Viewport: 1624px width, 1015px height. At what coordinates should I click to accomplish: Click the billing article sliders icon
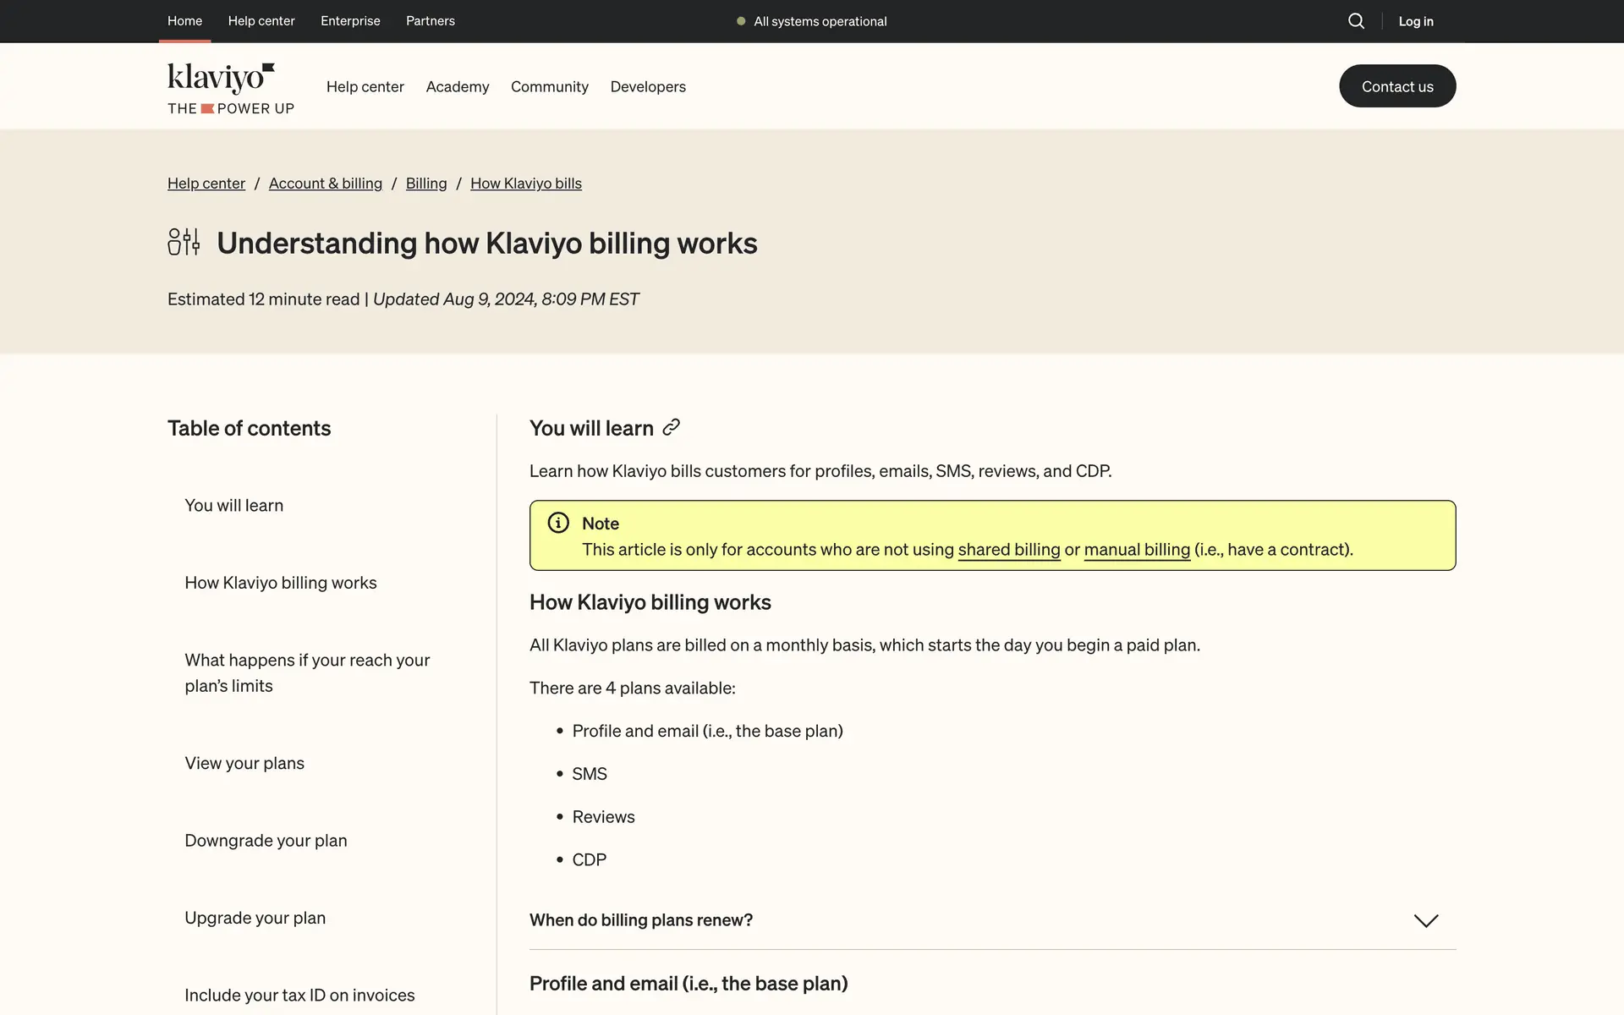click(x=184, y=242)
